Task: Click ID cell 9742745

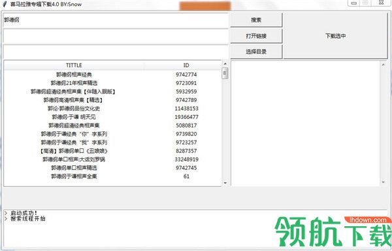Action: pos(186,168)
